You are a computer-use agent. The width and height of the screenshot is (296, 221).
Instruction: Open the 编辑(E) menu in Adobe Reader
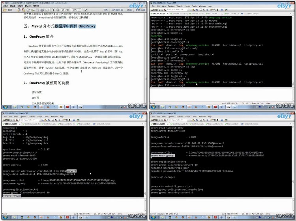click(x=13, y=6)
